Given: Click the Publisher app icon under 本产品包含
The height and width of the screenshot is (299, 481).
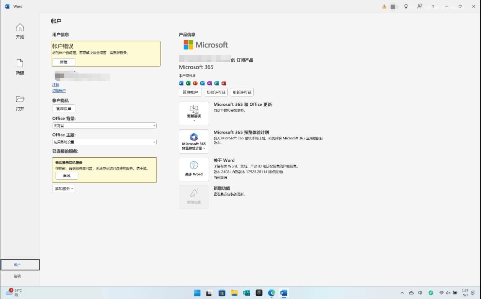Looking at the screenshot, I should point(216,83).
